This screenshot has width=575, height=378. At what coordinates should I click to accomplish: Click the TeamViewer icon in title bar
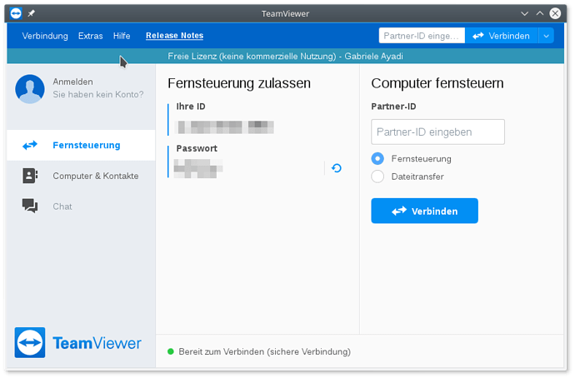[x=16, y=13]
